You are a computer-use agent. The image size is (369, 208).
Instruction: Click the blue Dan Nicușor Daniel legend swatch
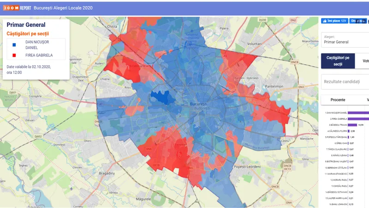pyautogui.click(x=14, y=45)
